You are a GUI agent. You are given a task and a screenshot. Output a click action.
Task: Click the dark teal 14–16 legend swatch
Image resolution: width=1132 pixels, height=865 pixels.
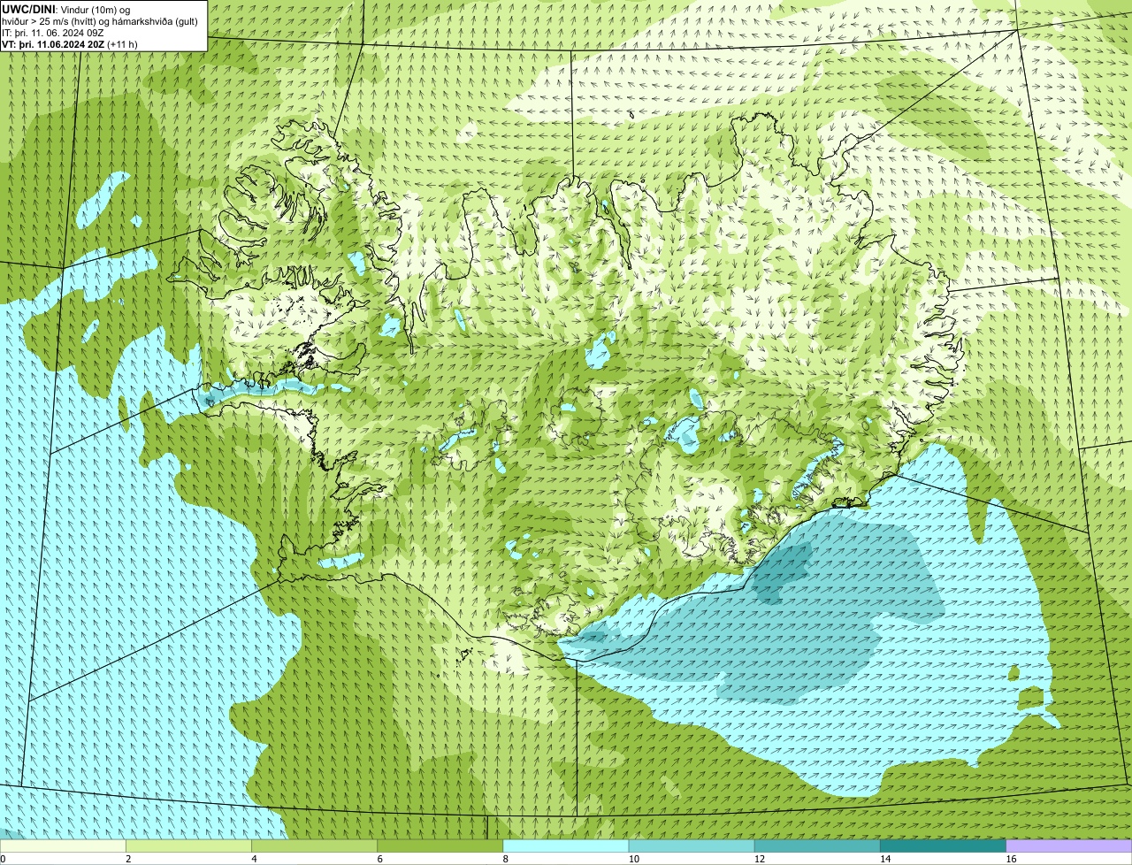click(943, 846)
